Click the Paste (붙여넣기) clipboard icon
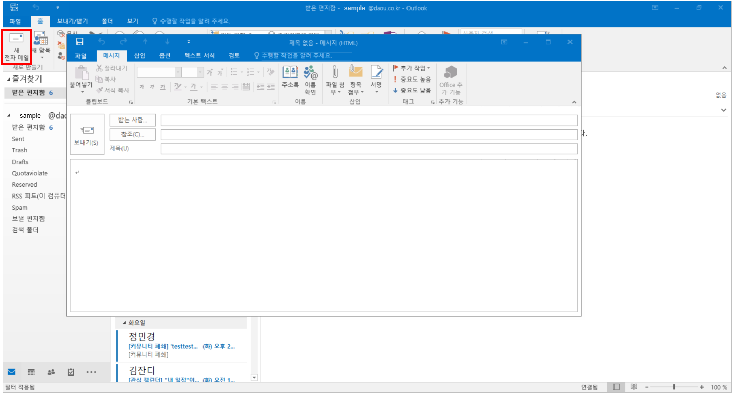732x393 pixels. click(81, 73)
